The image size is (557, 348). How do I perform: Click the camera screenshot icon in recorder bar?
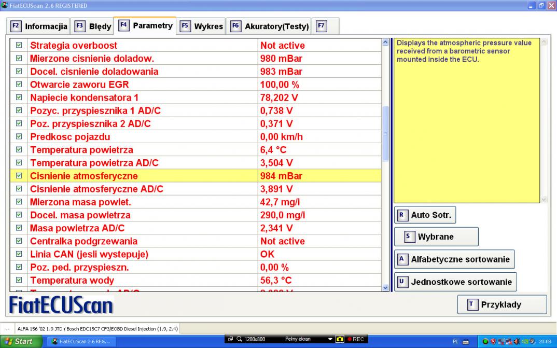click(x=340, y=339)
